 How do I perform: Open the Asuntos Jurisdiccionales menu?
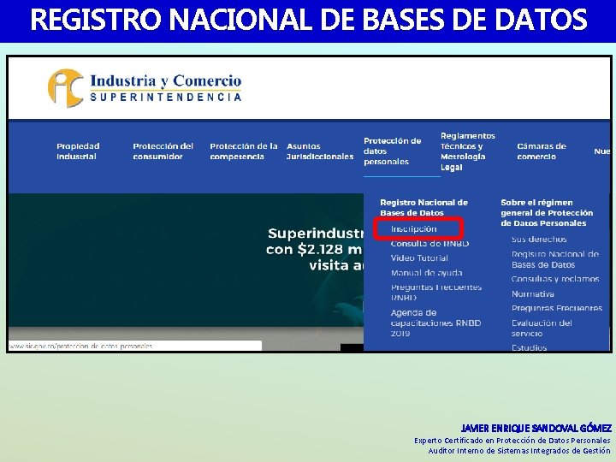320,151
